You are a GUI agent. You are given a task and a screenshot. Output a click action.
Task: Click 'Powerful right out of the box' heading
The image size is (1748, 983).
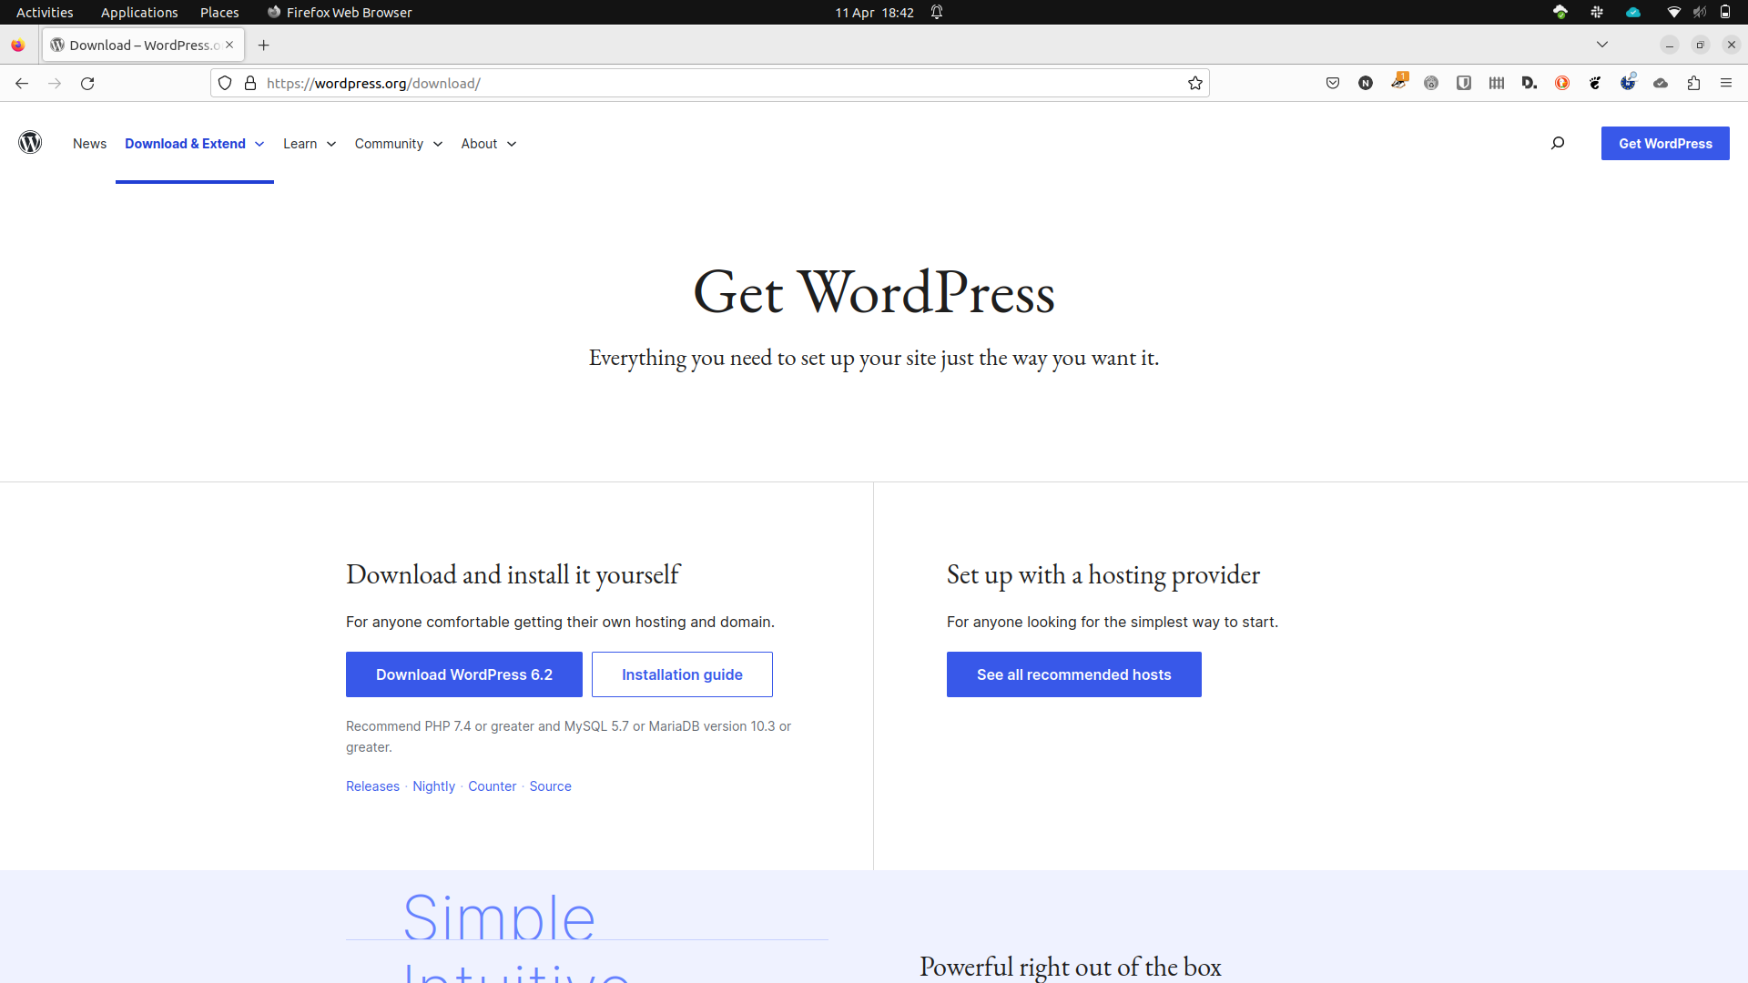click(1070, 967)
